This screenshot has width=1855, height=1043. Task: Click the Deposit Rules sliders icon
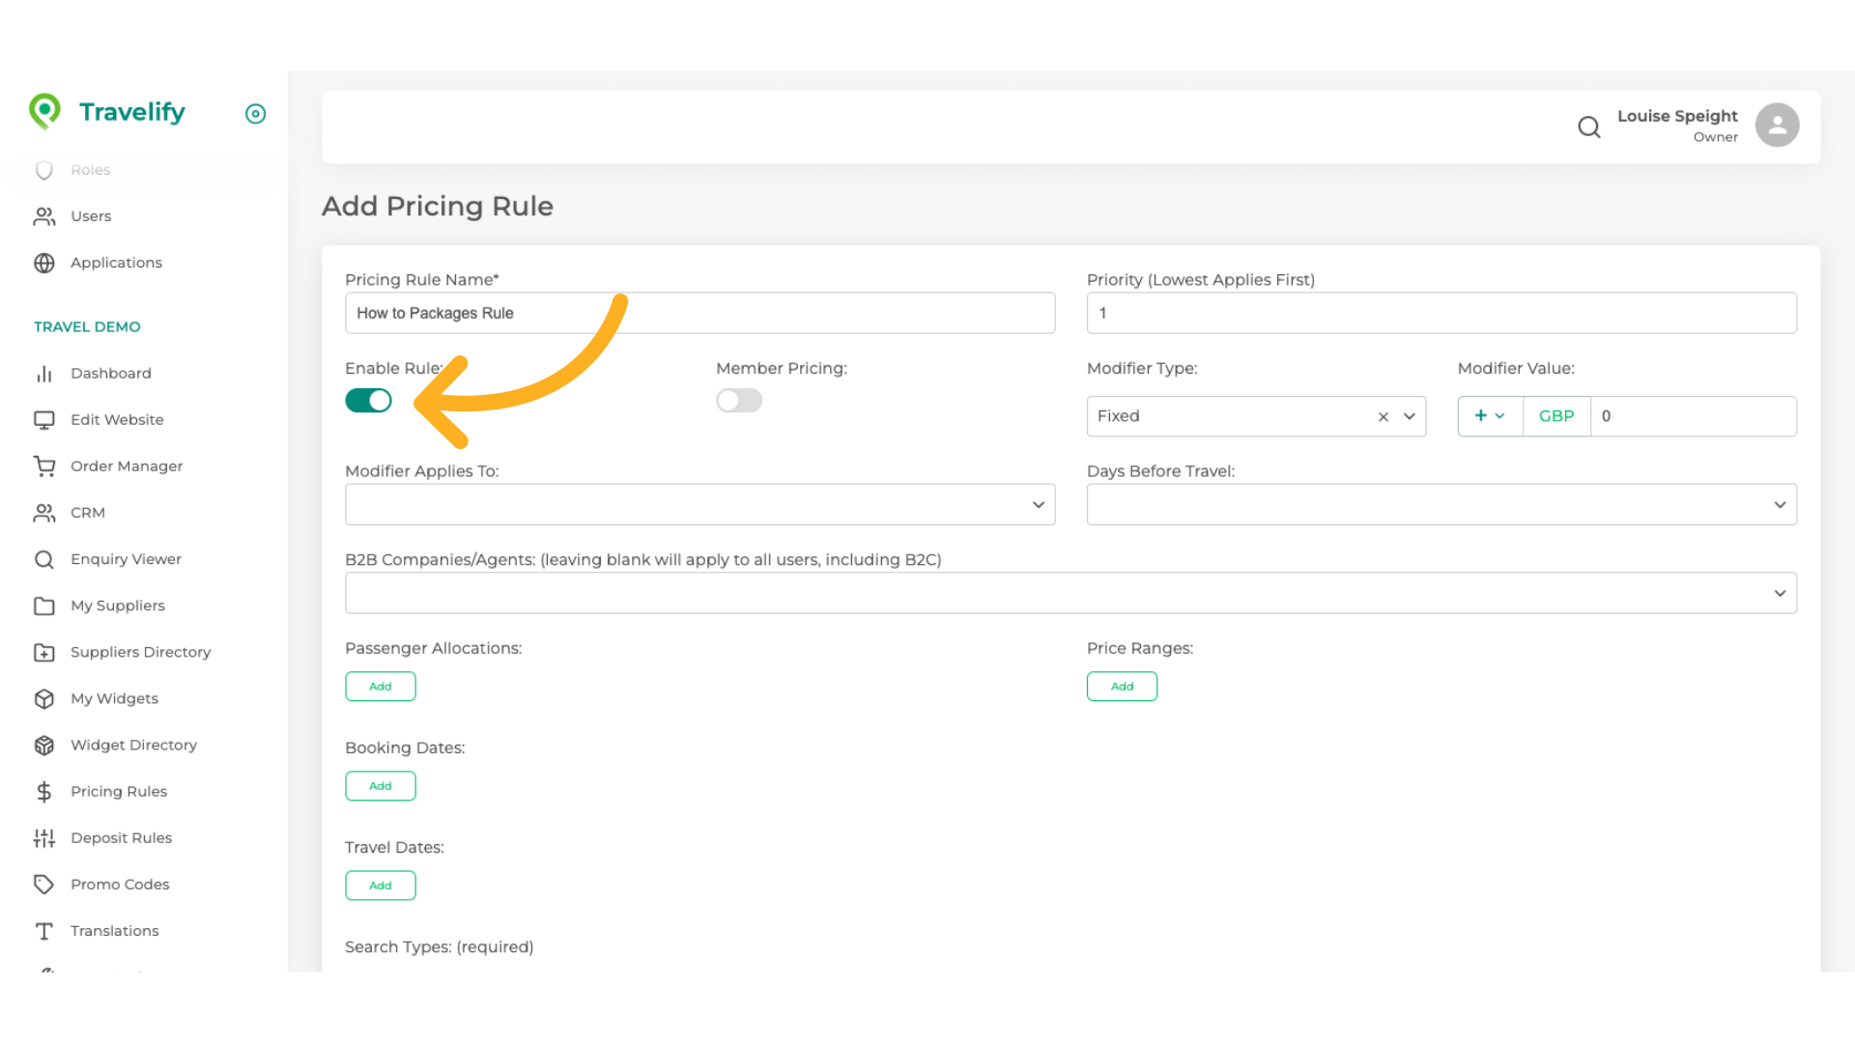[x=44, y=838]
